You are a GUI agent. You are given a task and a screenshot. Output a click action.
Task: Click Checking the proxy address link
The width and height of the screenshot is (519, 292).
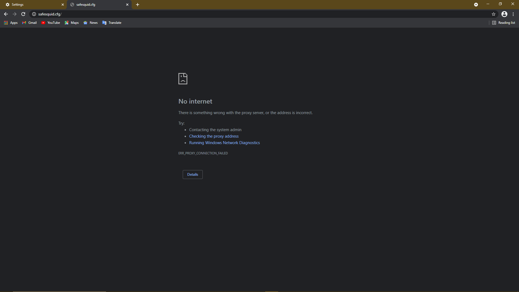(x=214, y=136)
